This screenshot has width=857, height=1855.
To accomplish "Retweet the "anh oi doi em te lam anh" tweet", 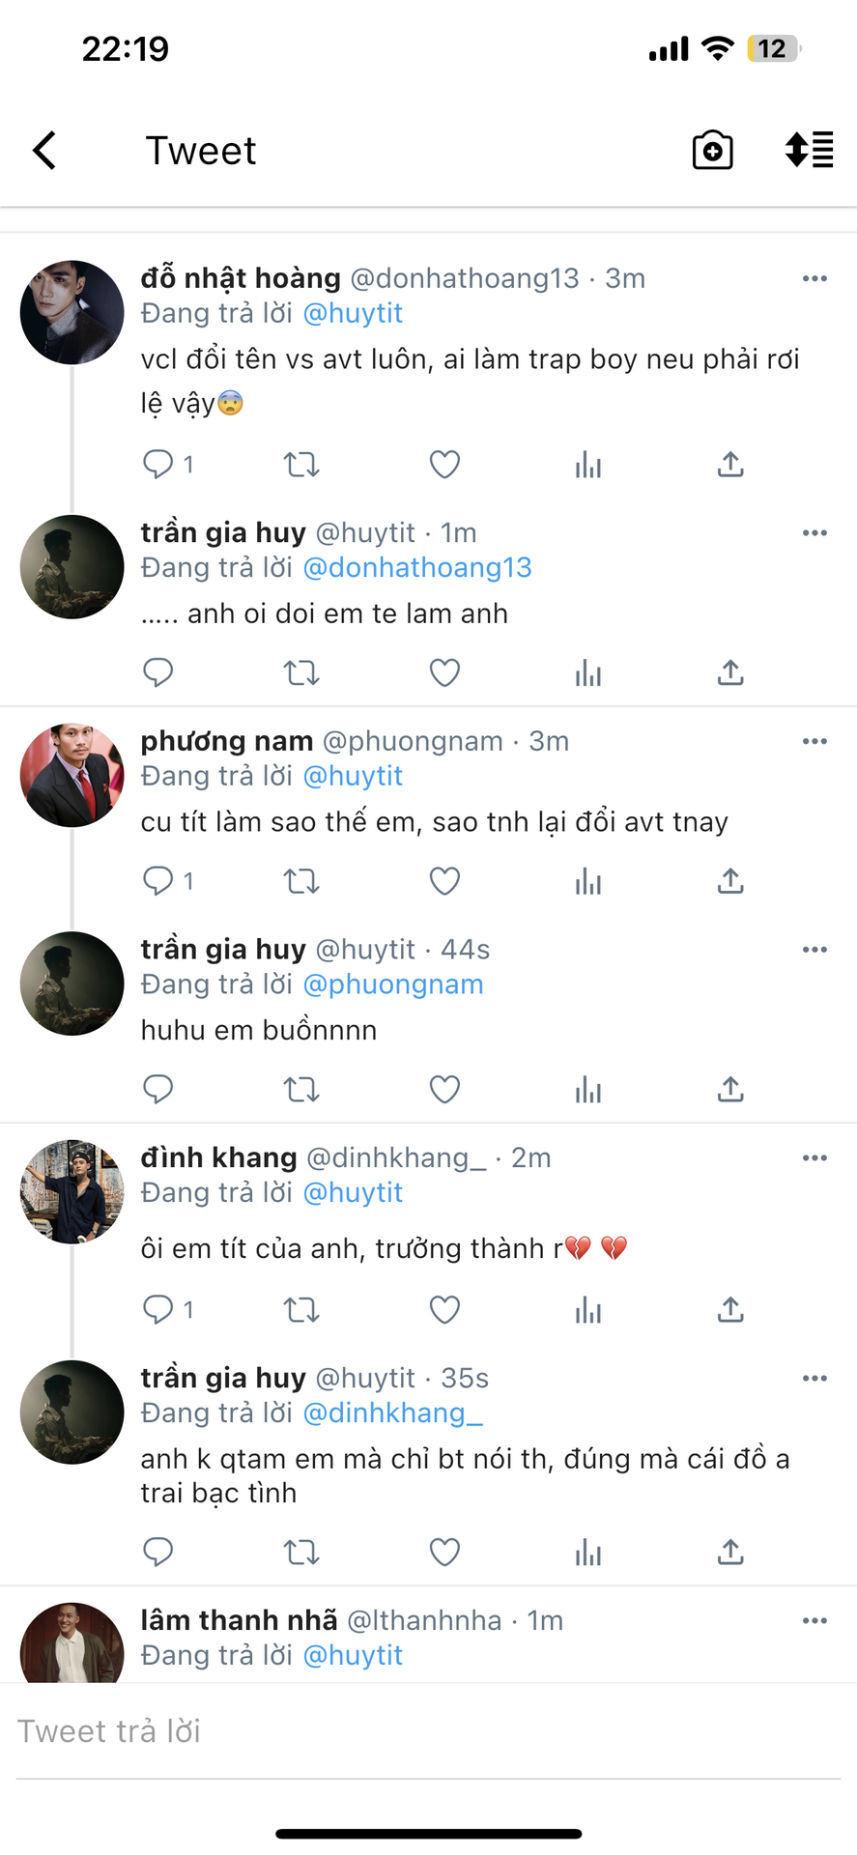I will (301, 672).
